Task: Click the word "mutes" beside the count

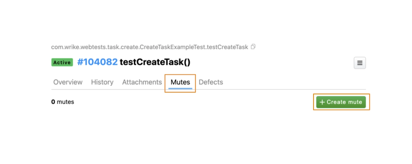Action: 65,102
